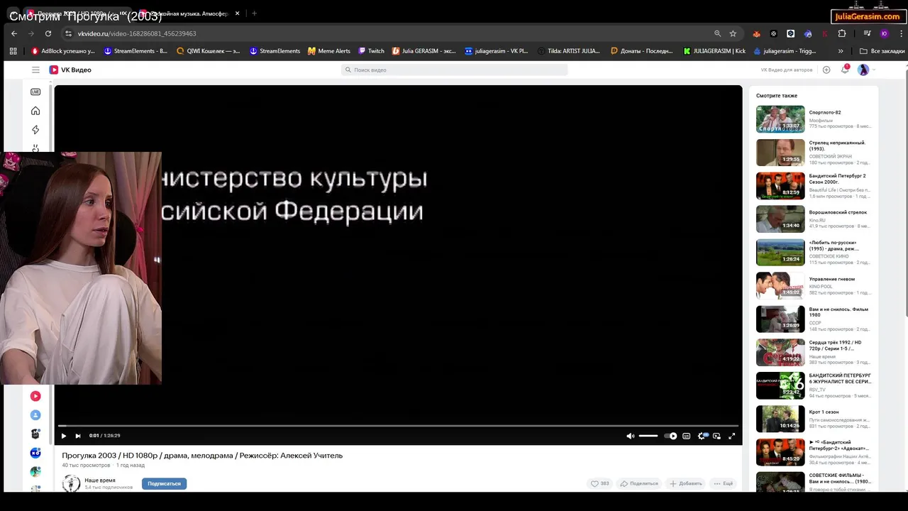This screenshot has height=511, width=908.
Task: Like the video with the heart button
Action: point(600,483)
